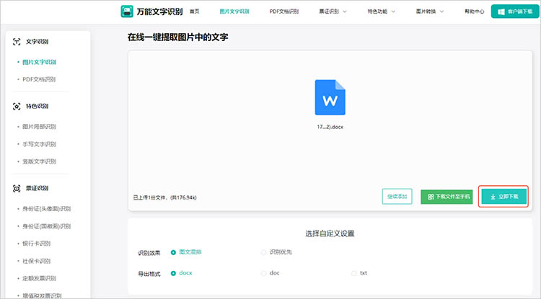
Task: Click the blue Word document file icon
Action: tap(330, 97)
